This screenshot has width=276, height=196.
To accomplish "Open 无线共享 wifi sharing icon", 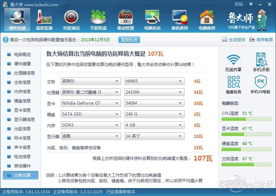I will (233, 62).
